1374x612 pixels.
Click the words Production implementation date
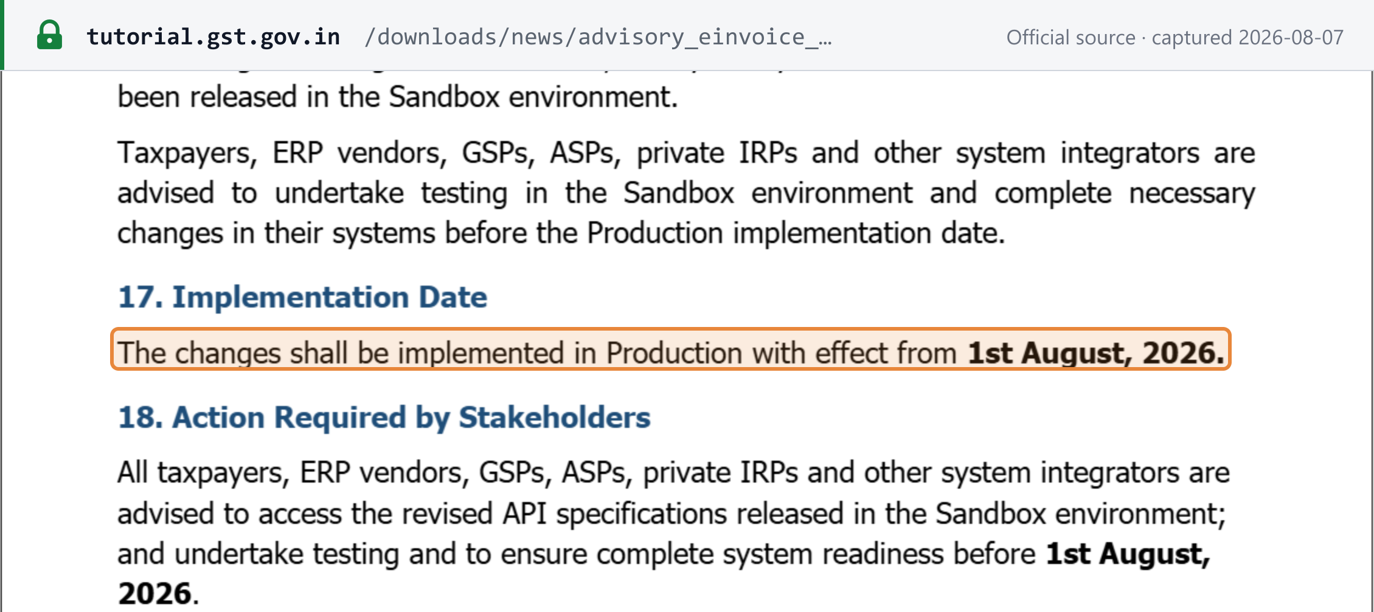pos(796,234)
